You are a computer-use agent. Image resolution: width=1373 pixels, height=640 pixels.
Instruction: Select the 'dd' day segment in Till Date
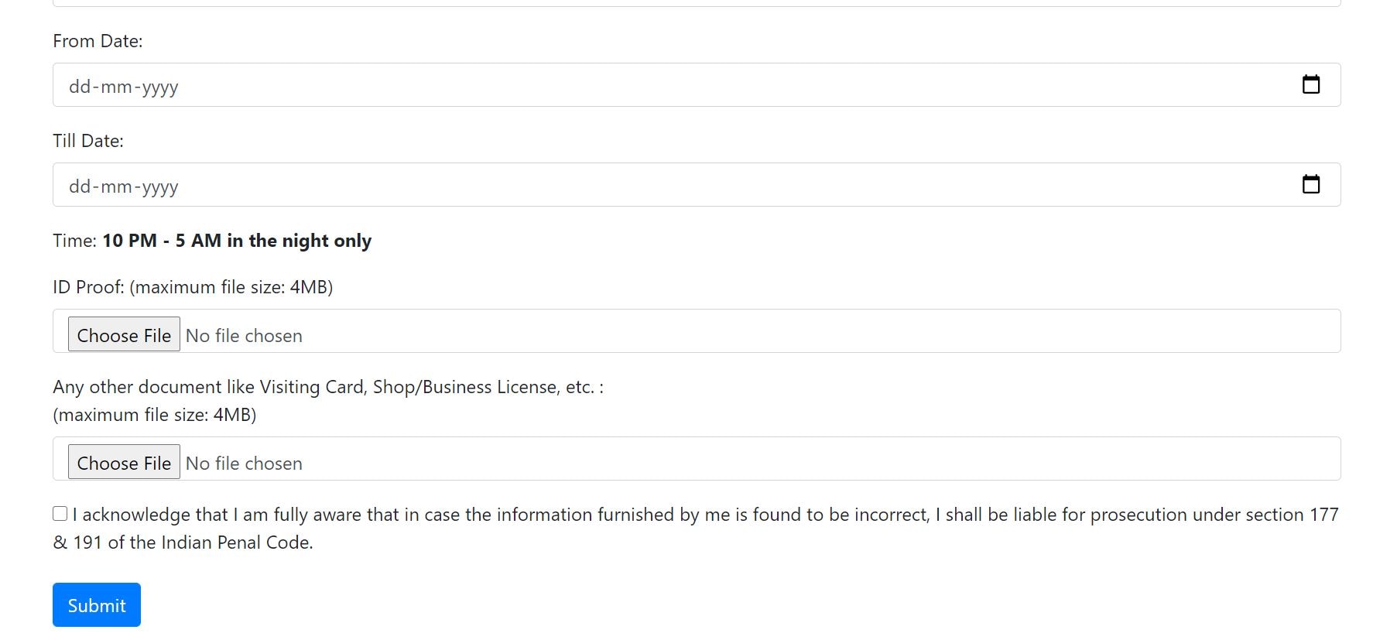(x=79, y=187)
